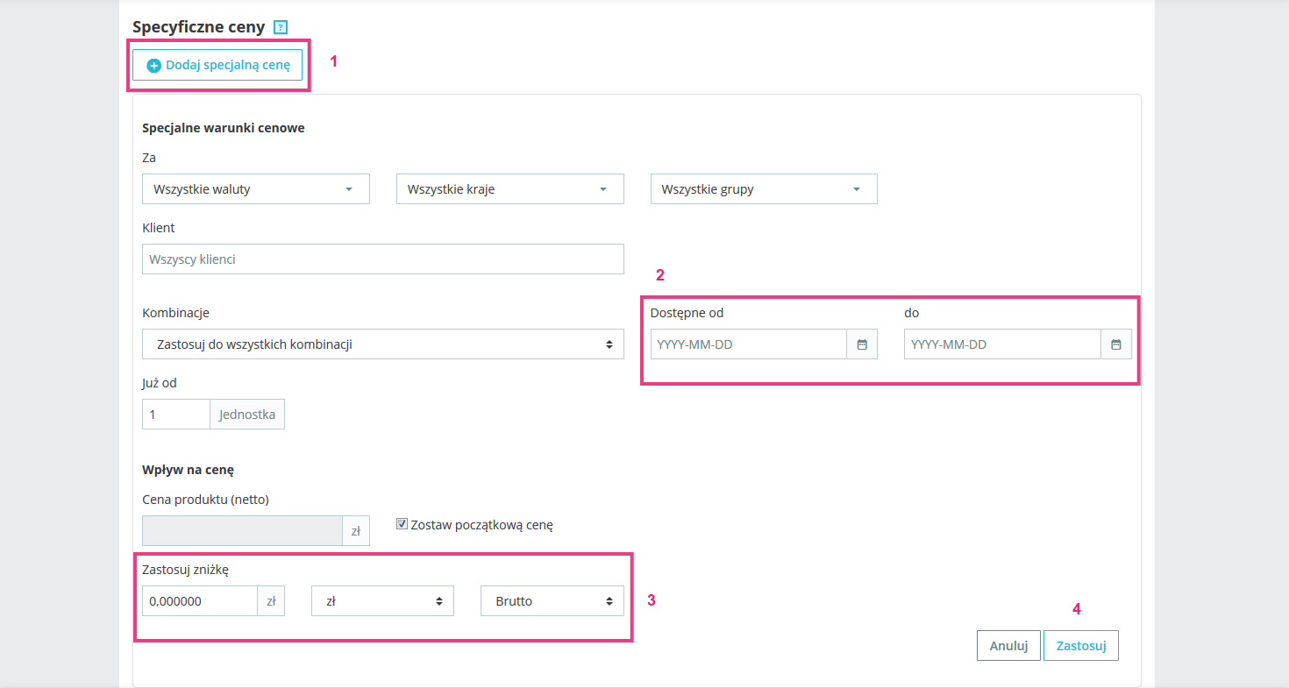Image resolution: width=1289 pixels, height=688 pixels.
Task: Focus the Wszyscy klienci input field
Action: (382, 259)
